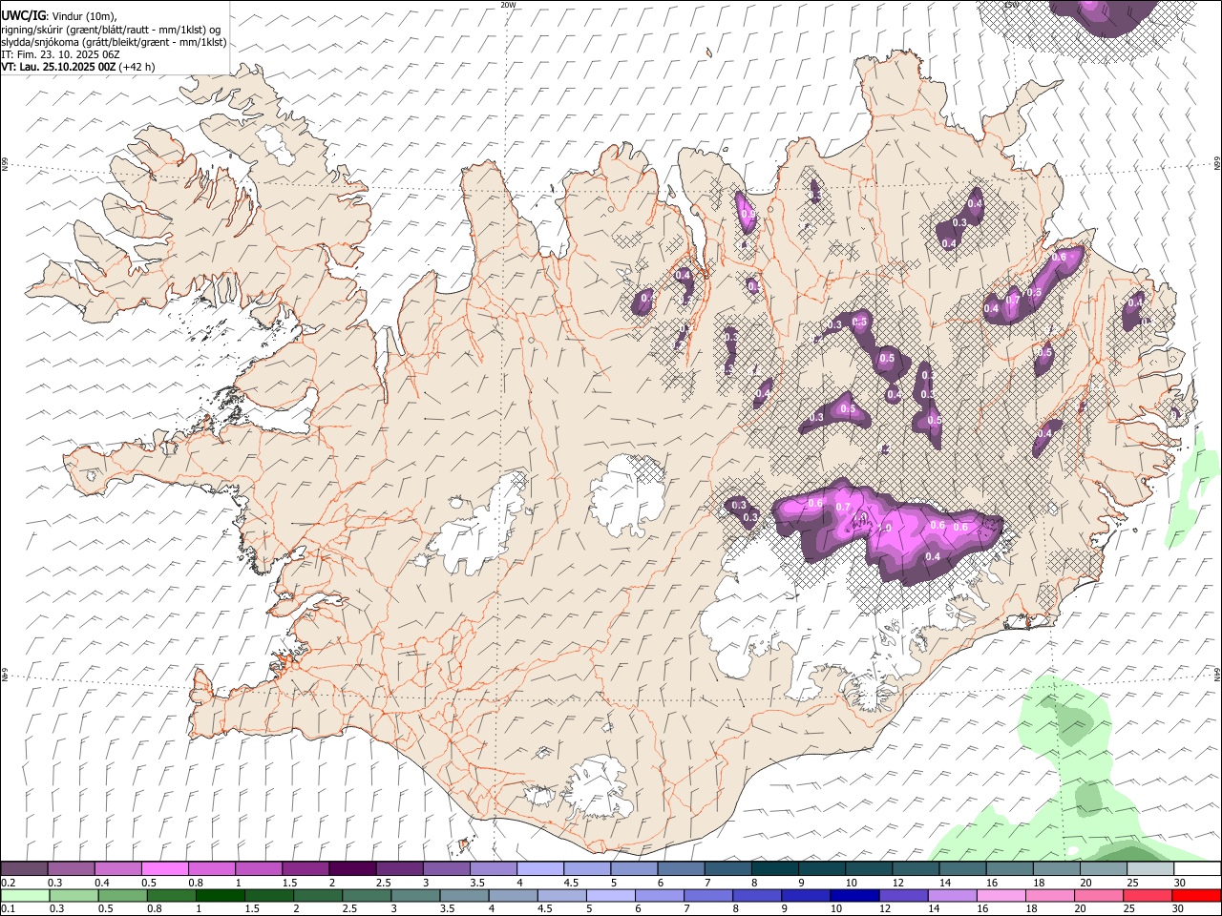This screenshot has height=916, width=1222.
Task: Click the bright pink 0.5 swatch, top legend row
Action: click(165, 869)
